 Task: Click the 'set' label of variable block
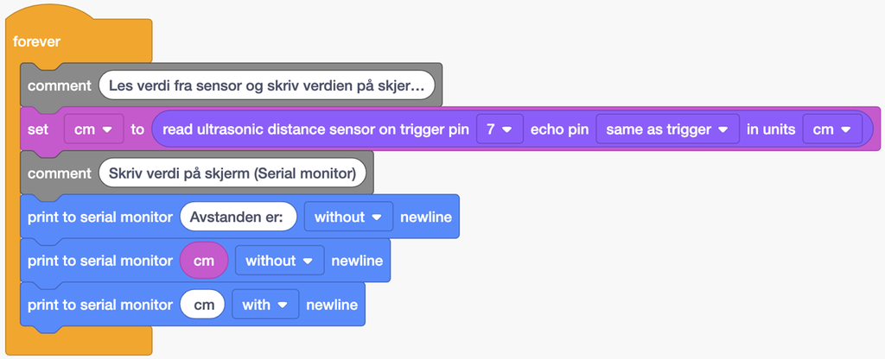pyautogui.click(x=38, y=129)
